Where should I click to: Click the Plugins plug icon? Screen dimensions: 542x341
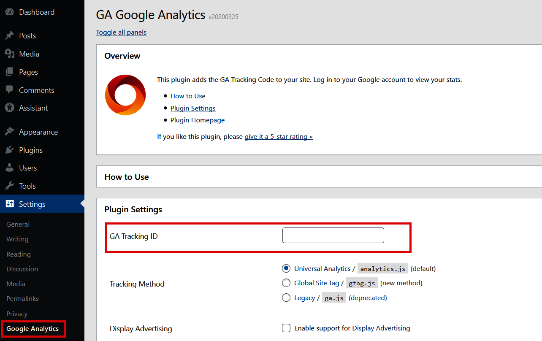[9, 150]
